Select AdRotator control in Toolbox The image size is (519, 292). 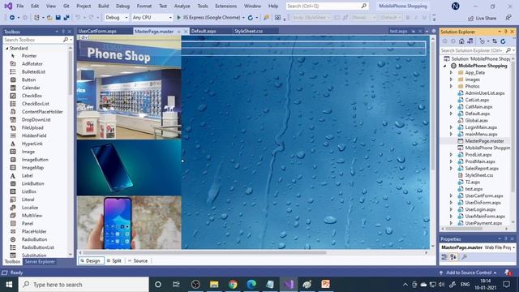(32, 64)
